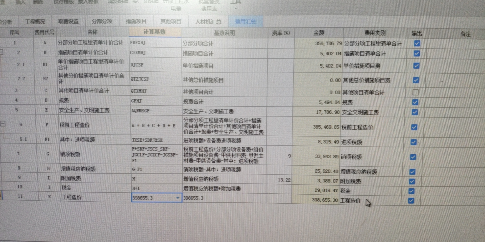Toggle output checkbox in 安全文明施工费 row
Screen dimensions: 485x242
pos(415,112)
